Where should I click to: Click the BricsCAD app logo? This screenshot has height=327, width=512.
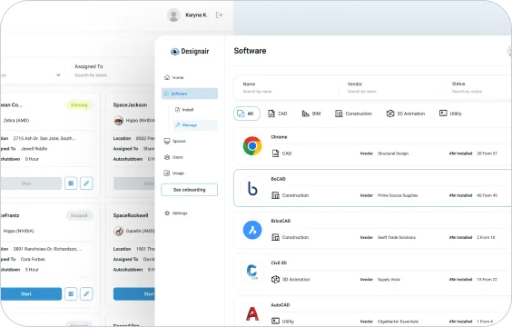pyautogui.click(x=252, y=230)
